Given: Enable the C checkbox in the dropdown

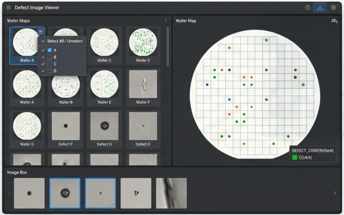Looking at the screenshot, I should 50,64.
